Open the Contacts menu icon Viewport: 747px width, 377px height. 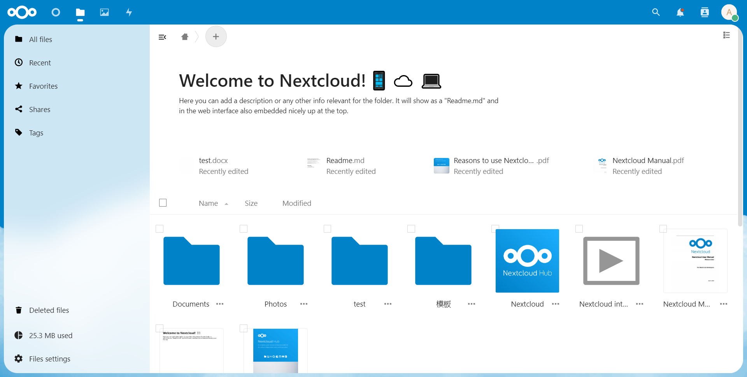pyautogui.click(x=705, y=12)
